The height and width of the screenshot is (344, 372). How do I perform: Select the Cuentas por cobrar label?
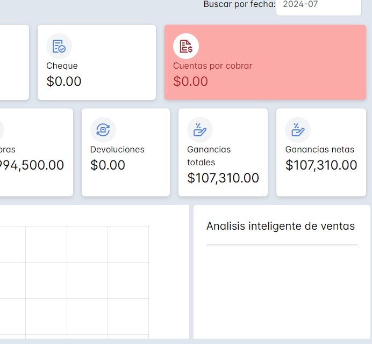(x=212, y=65)
